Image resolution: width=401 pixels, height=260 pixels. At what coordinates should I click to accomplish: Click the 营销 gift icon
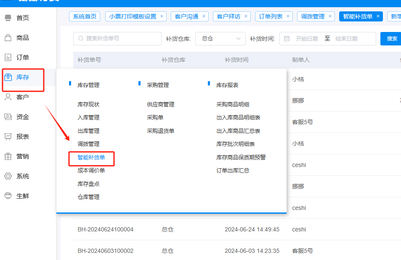pos(8,157)
